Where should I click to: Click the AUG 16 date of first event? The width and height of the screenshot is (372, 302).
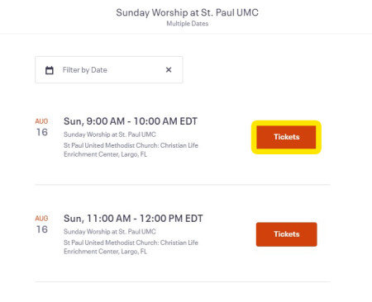[42, 128]
